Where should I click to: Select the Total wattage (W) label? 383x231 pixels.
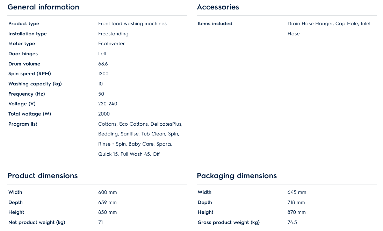click(30, 114)
